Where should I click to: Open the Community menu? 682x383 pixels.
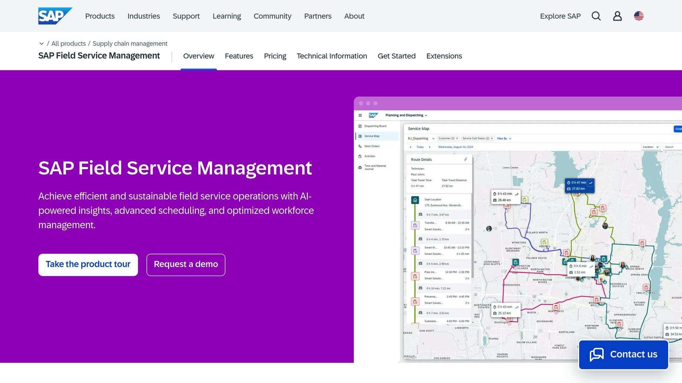272,16
